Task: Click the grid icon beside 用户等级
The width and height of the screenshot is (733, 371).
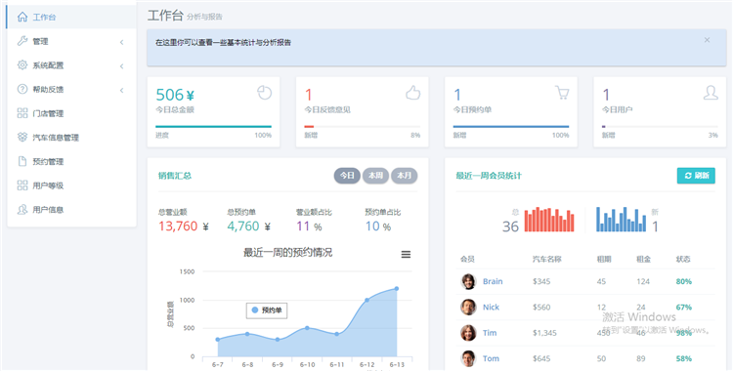Action: coord(22,185)
